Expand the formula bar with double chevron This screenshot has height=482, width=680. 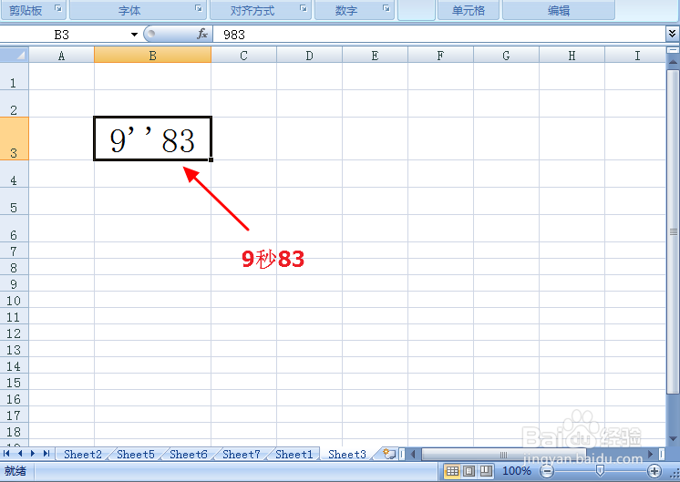point(672,34)
